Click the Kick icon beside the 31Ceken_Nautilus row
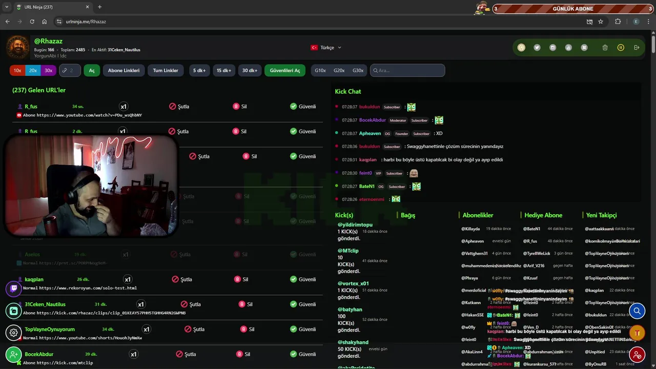The width and height of the screenshot is (656, 369). tap(14, 311)
